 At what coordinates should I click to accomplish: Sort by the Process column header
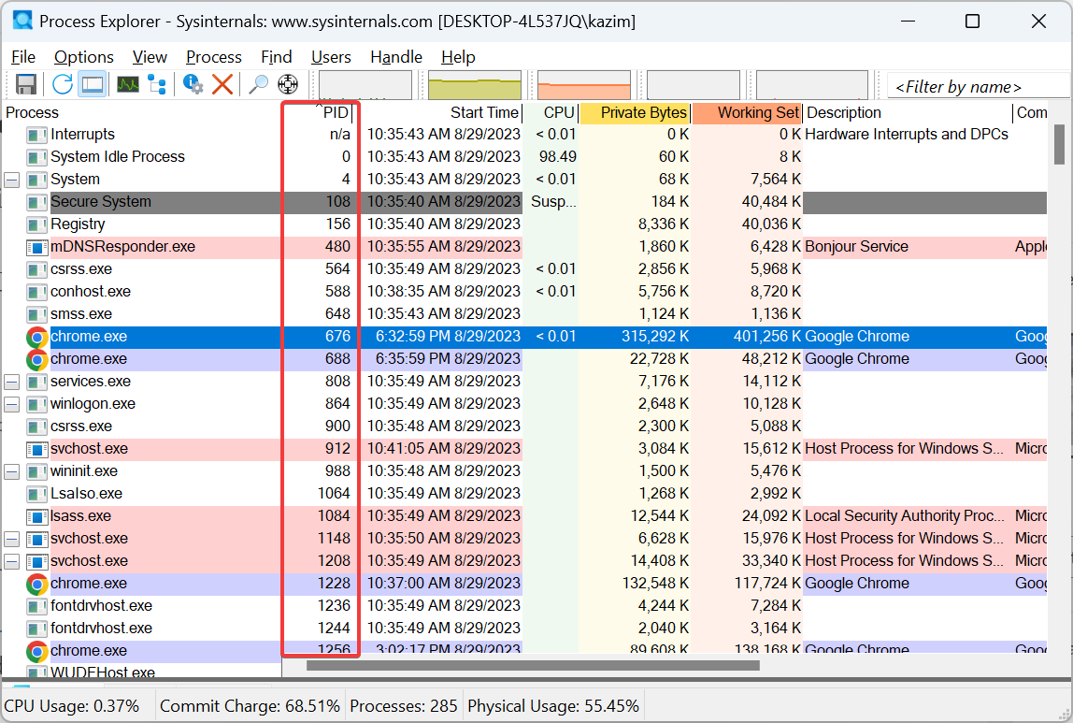point(142,112)
